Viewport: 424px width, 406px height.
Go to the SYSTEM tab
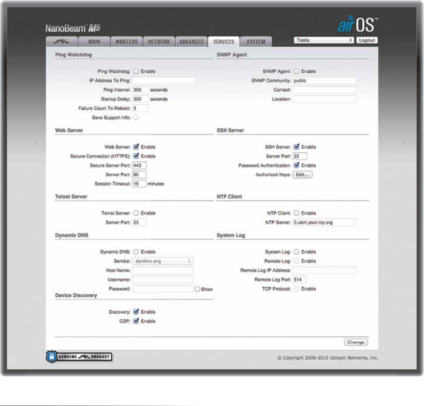(x=256, y=41)
